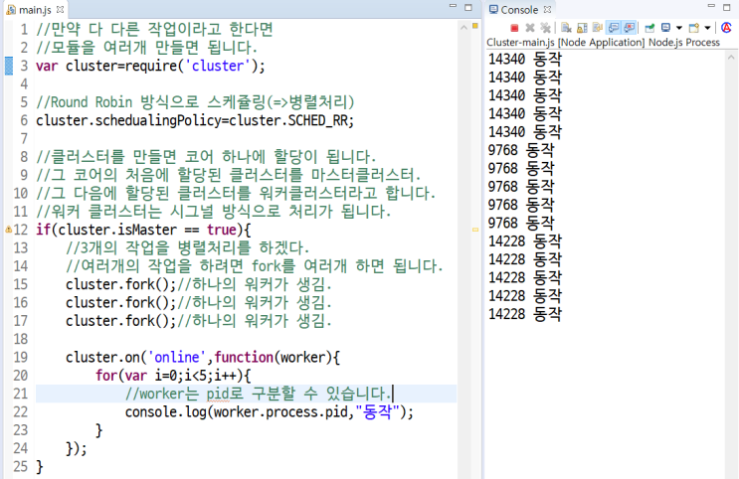Click the blue marker beside line 3

point(9,66)
